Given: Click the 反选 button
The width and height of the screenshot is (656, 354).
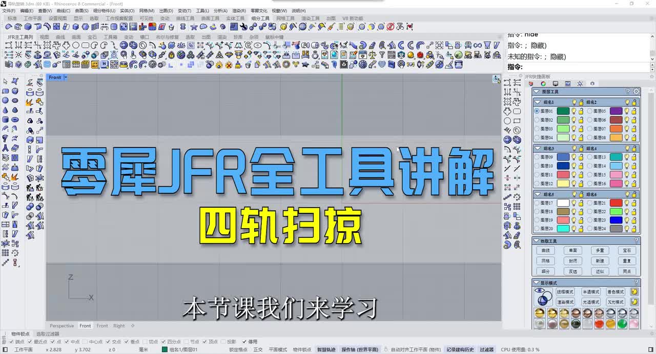Looking at the screenshot, I should point(573,271).
